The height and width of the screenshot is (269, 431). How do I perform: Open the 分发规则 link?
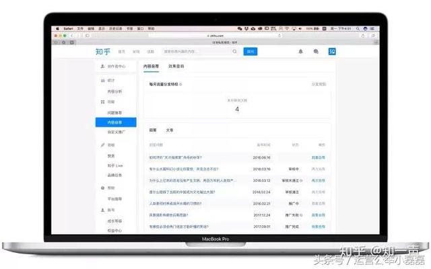pyautogui.click(x=319, y=85)
